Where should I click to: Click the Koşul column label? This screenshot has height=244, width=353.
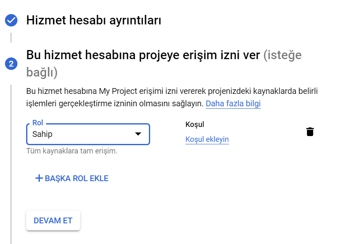[195, 124]
